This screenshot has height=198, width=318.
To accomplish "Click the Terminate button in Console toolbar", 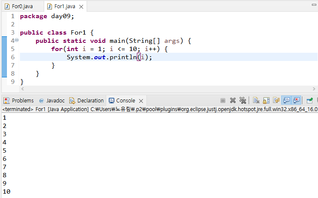I will (223, 100).
